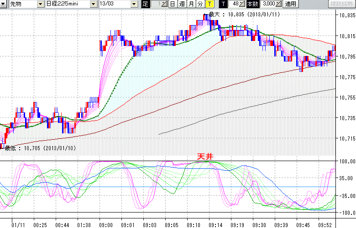356x228 pixels.
Task: Click the black T label icon
Action: 223,4
